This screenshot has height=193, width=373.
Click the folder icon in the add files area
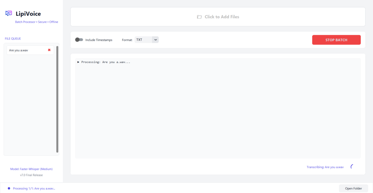[x=199, y=17]
